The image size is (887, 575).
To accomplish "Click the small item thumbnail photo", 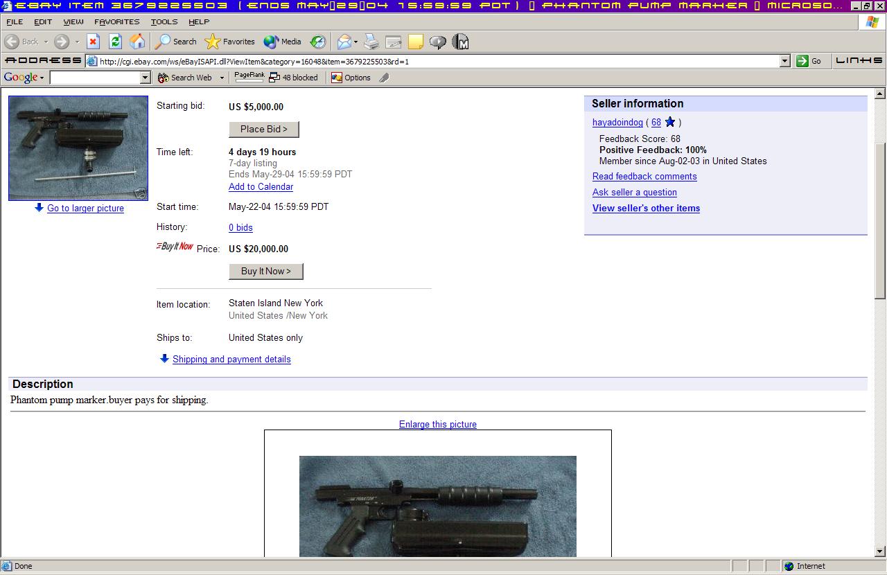I will 78,148.
